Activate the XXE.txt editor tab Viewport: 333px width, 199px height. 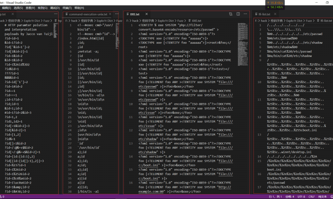(x=135, y=14)
